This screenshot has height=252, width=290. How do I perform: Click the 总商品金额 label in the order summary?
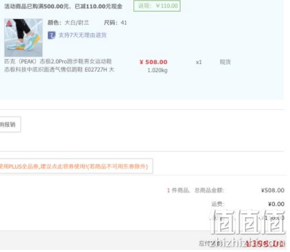[209, 190]
